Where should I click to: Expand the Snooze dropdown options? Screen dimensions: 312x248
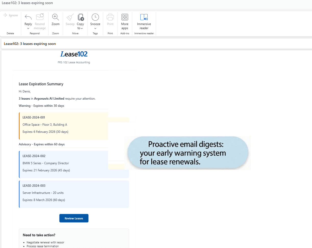point(95,28)
